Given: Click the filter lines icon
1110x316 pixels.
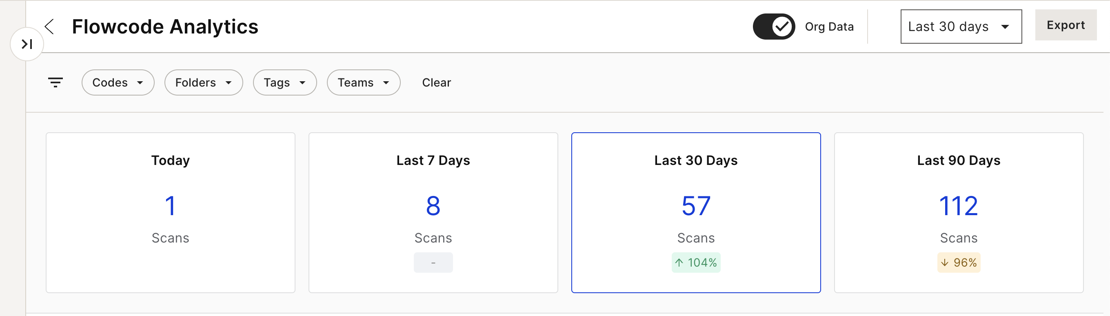Looking at the screenshot, I should coord(55,82).
